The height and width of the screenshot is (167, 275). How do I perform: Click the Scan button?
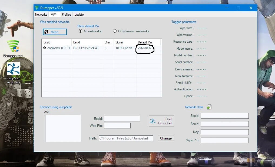[55, 32]
